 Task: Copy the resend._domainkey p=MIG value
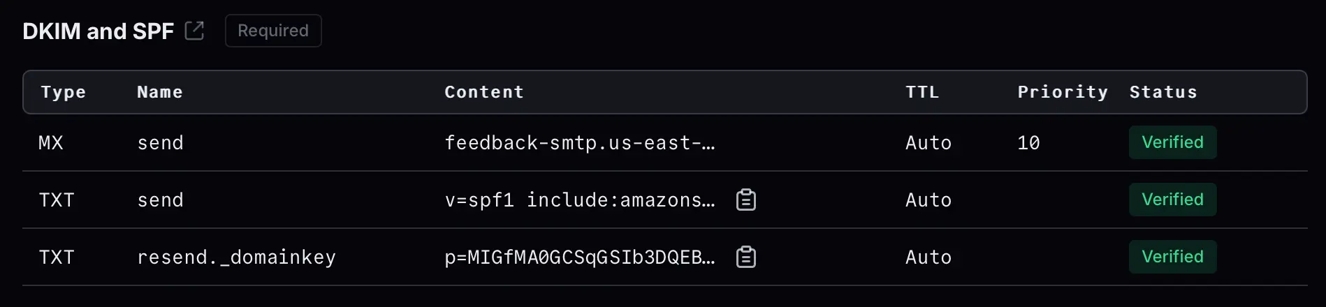(x=746, y=257)
